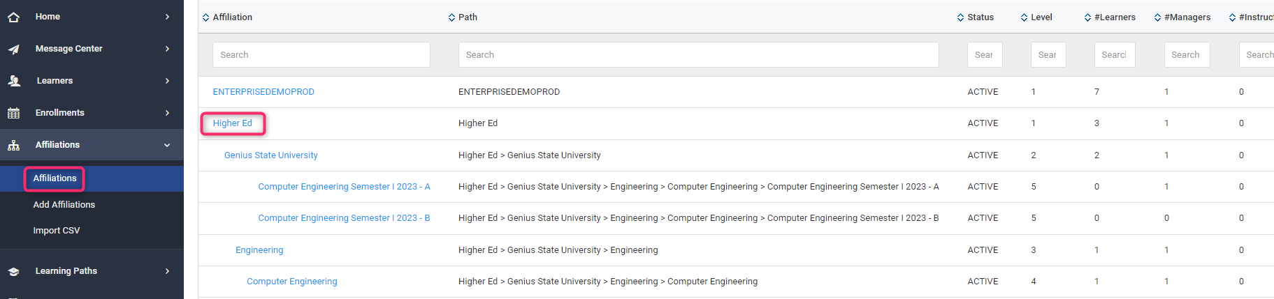Open the Higher Ed affiliation link

232,123
